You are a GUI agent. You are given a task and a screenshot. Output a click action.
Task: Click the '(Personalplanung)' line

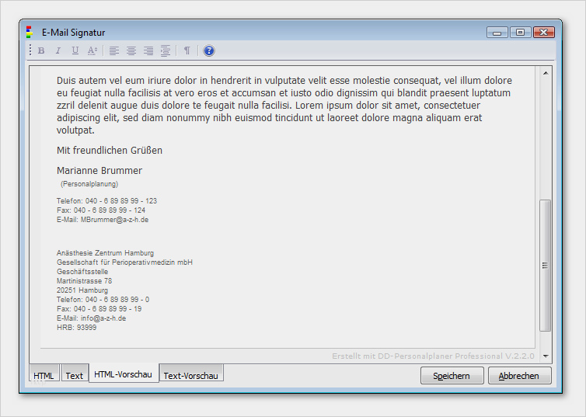[x=89, y=184]
